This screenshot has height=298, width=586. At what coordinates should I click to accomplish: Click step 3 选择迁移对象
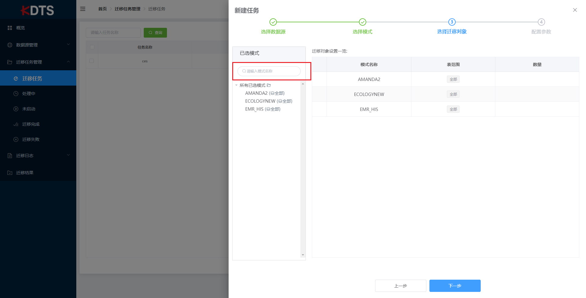point(452,26)
